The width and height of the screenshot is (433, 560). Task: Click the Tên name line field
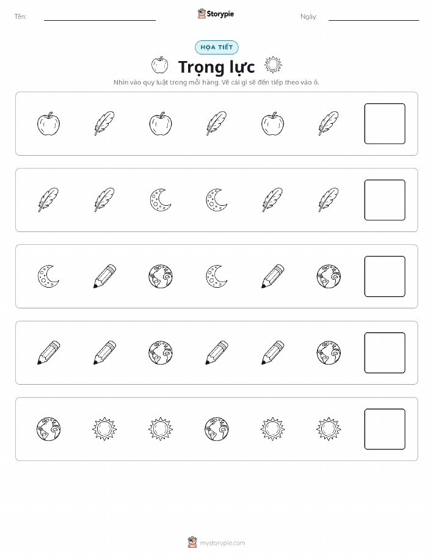pos(100,17)
